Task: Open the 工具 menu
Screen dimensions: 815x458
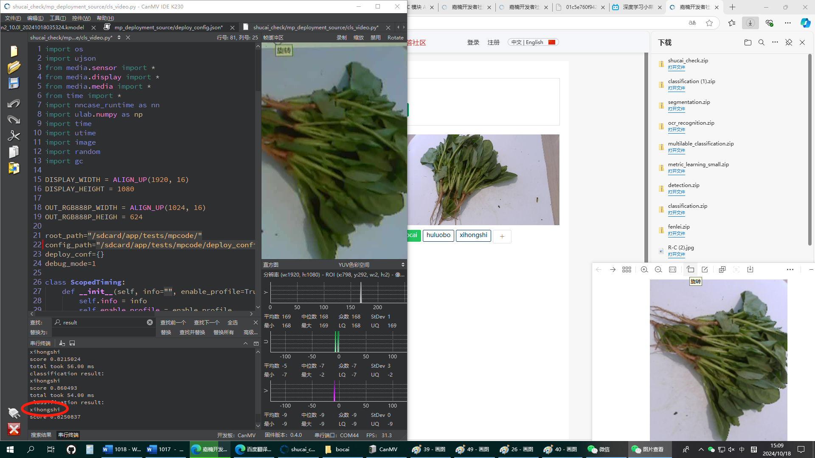Action: coord(58,18)
